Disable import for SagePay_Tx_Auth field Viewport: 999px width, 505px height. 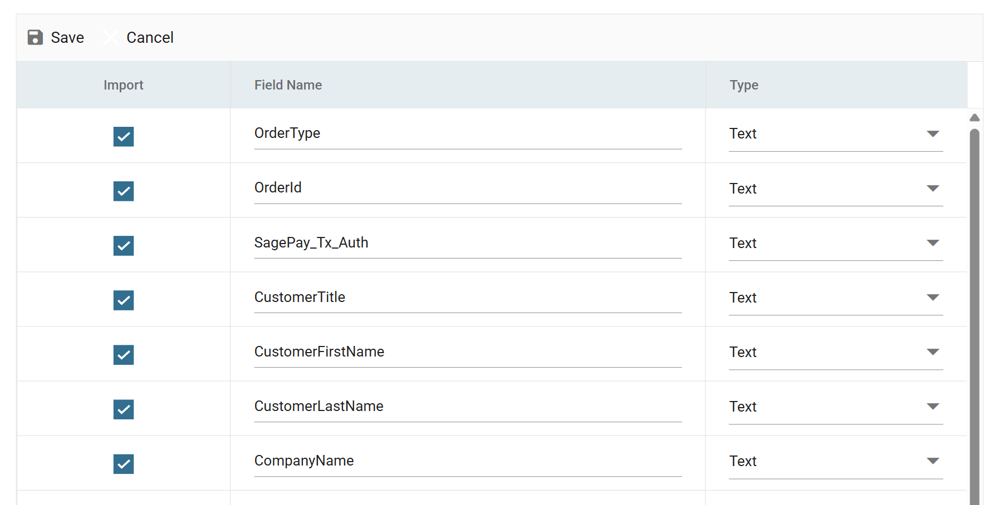tap(124, 245)
